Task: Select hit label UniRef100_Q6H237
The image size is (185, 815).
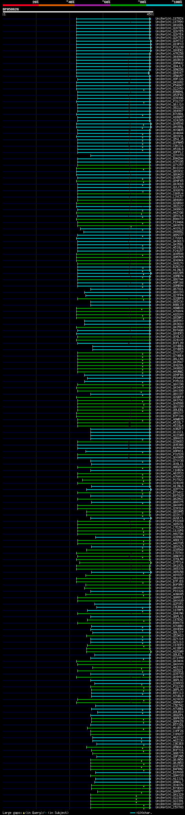Action: click(x=169, y=235)
